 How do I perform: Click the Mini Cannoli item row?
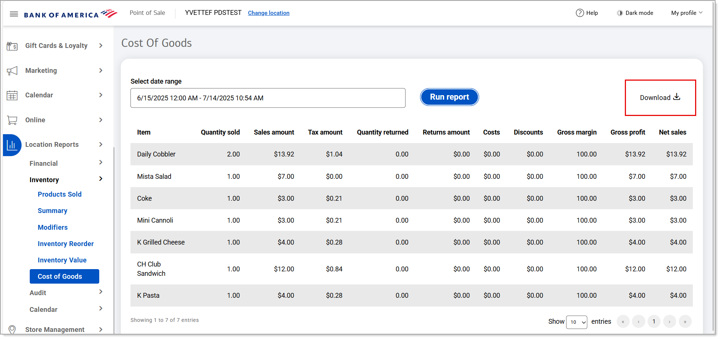(411, 220)
